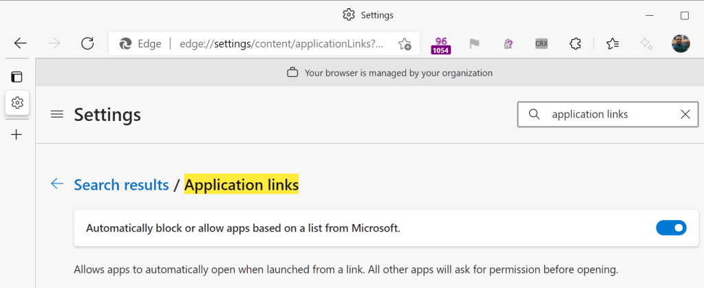Add this page to favorites star icon

tap(405, 43)
